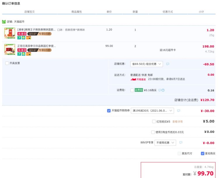Click the green 天猫超市 store icon
The width and height of the screenshot is (219, 178).
coord(4,22)
